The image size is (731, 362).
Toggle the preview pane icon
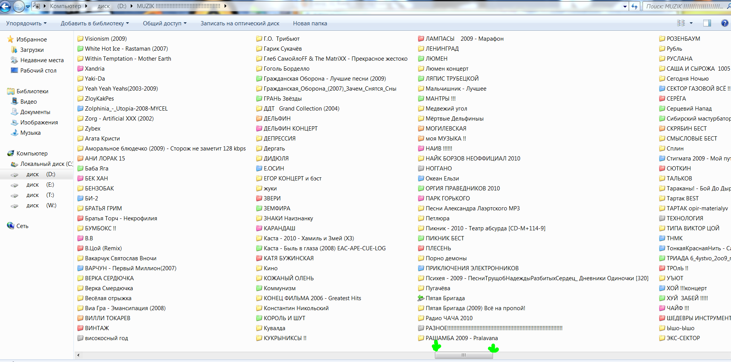tap(707, 23)
